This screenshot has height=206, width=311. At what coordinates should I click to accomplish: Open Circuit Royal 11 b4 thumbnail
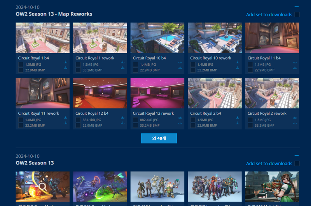pos(272,38)
